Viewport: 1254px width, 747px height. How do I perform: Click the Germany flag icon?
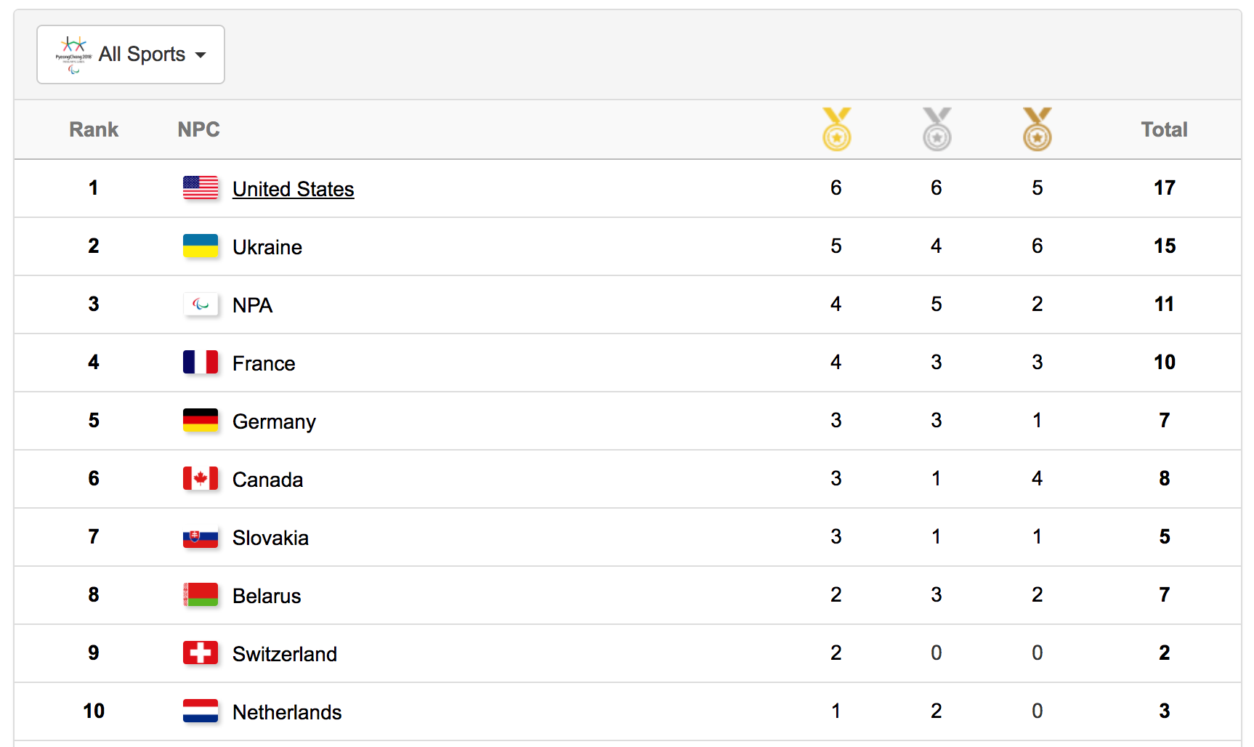coord(201,420)
